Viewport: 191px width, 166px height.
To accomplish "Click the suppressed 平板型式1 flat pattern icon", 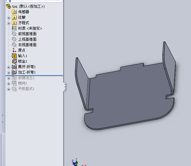I will [14, 89].
